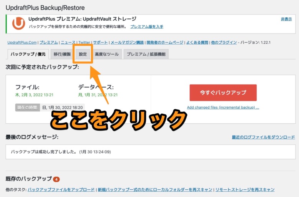Follow the プレミアム版を入手 link
This screenshot has height=197, width=299.
click(147, 27)
